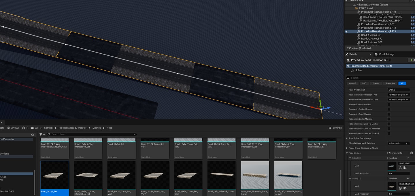Enable Randomize Bridge Material checkbox

click(x=389, y=119)
